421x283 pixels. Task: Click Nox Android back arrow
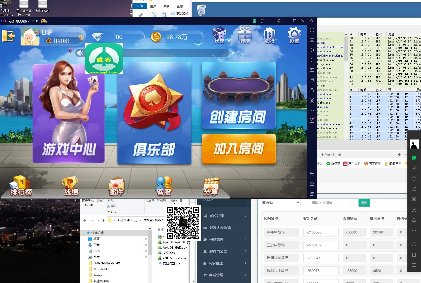tap(312, 174)
